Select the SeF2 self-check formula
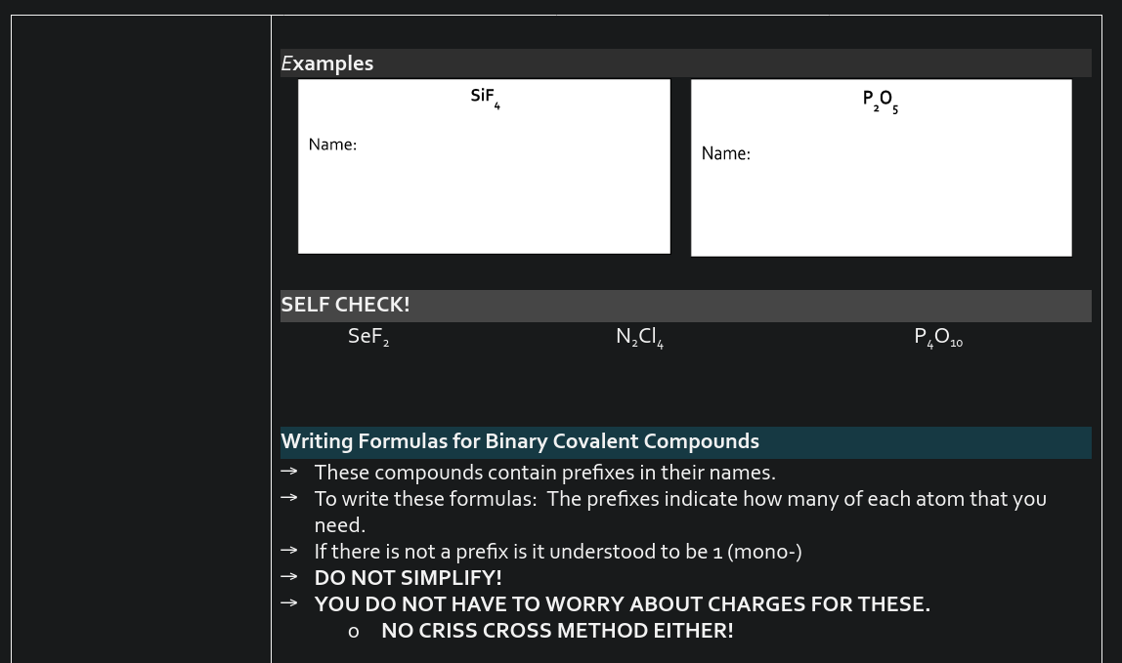Image resolution: width=1122 pixels, height=663 pixels. point(367,337)
